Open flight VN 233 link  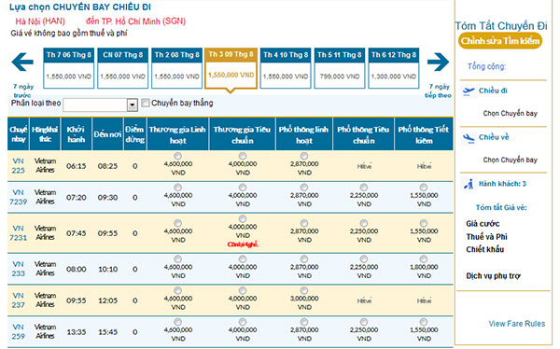(x=19, y=269)
